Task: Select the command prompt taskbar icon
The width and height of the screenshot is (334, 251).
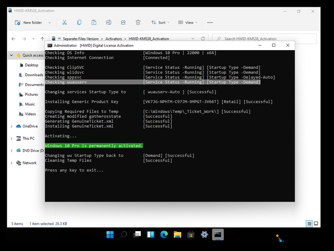Action: coord(218,235)
